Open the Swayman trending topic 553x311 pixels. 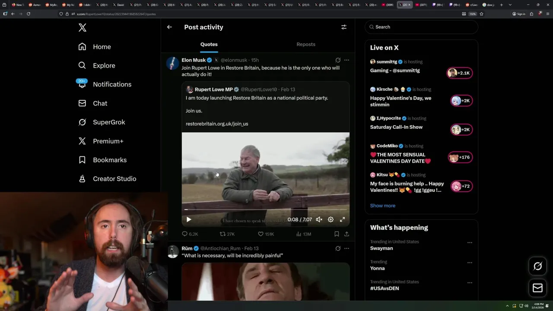click(381, 248)
